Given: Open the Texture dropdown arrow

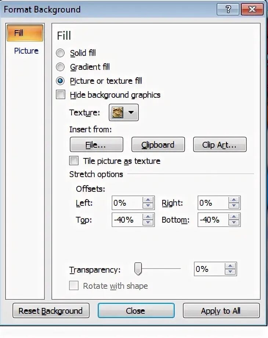Looking at the screenshot, I should [x=131, y=112].
